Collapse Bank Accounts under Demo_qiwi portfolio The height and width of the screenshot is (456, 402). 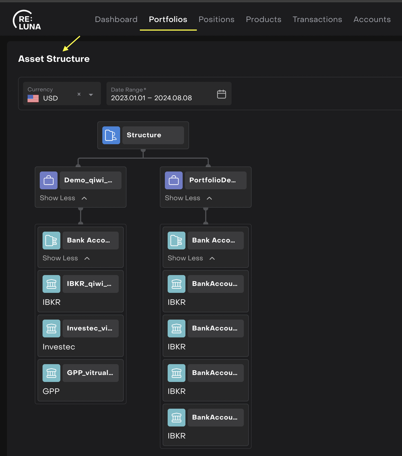pos(66,258)
